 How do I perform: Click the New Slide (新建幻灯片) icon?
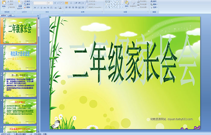pyautogui.click(x=20, y=3)
